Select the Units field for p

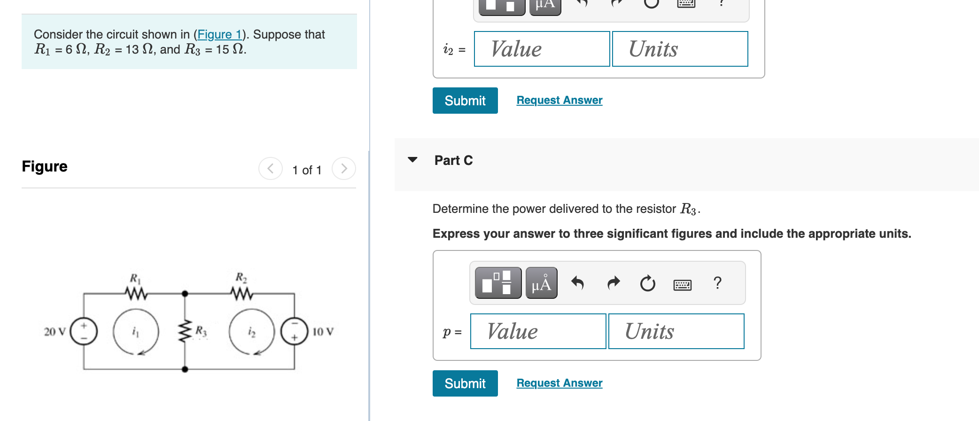pyautogui.click(x=676, y=331)
